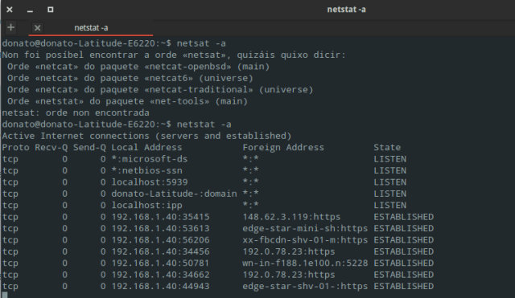Screen dimensions: 515x298
Task: Click foreign address edge-star-mini-sh:https
Action: 305,228
